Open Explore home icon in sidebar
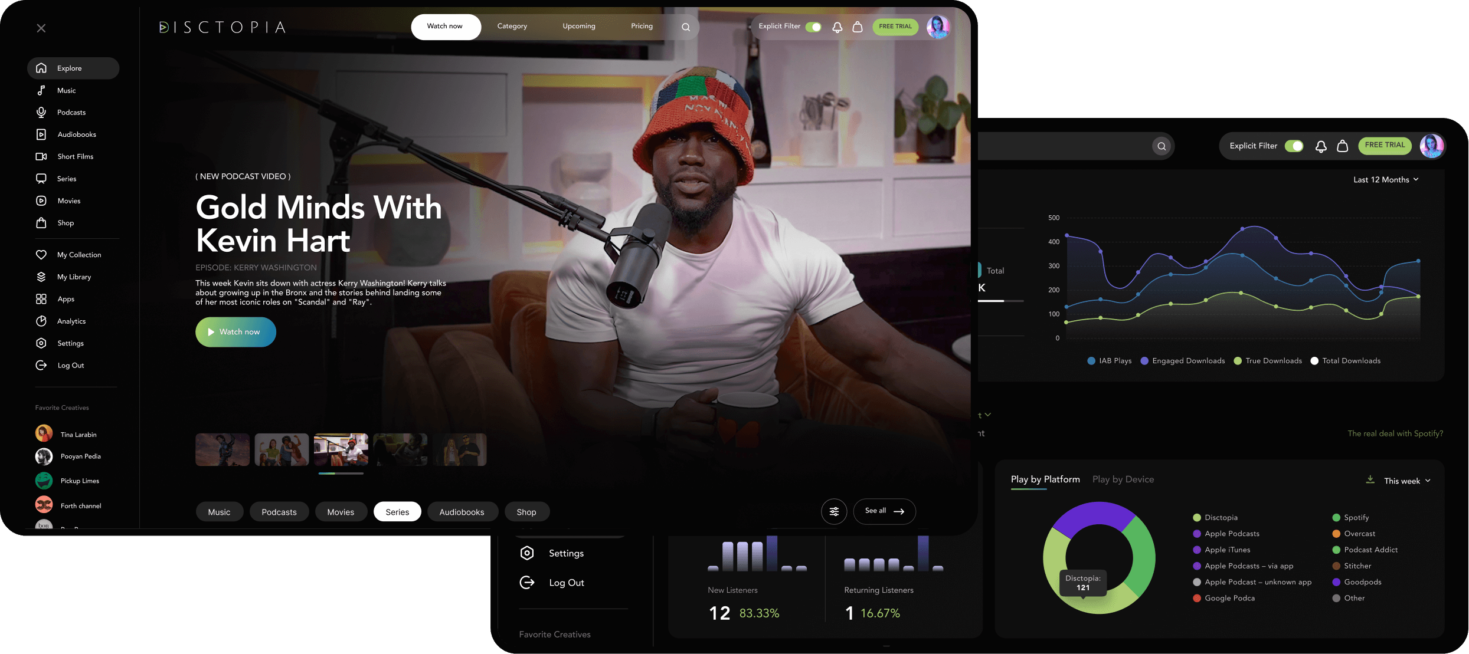1469x654 pixels. [41, 68]
